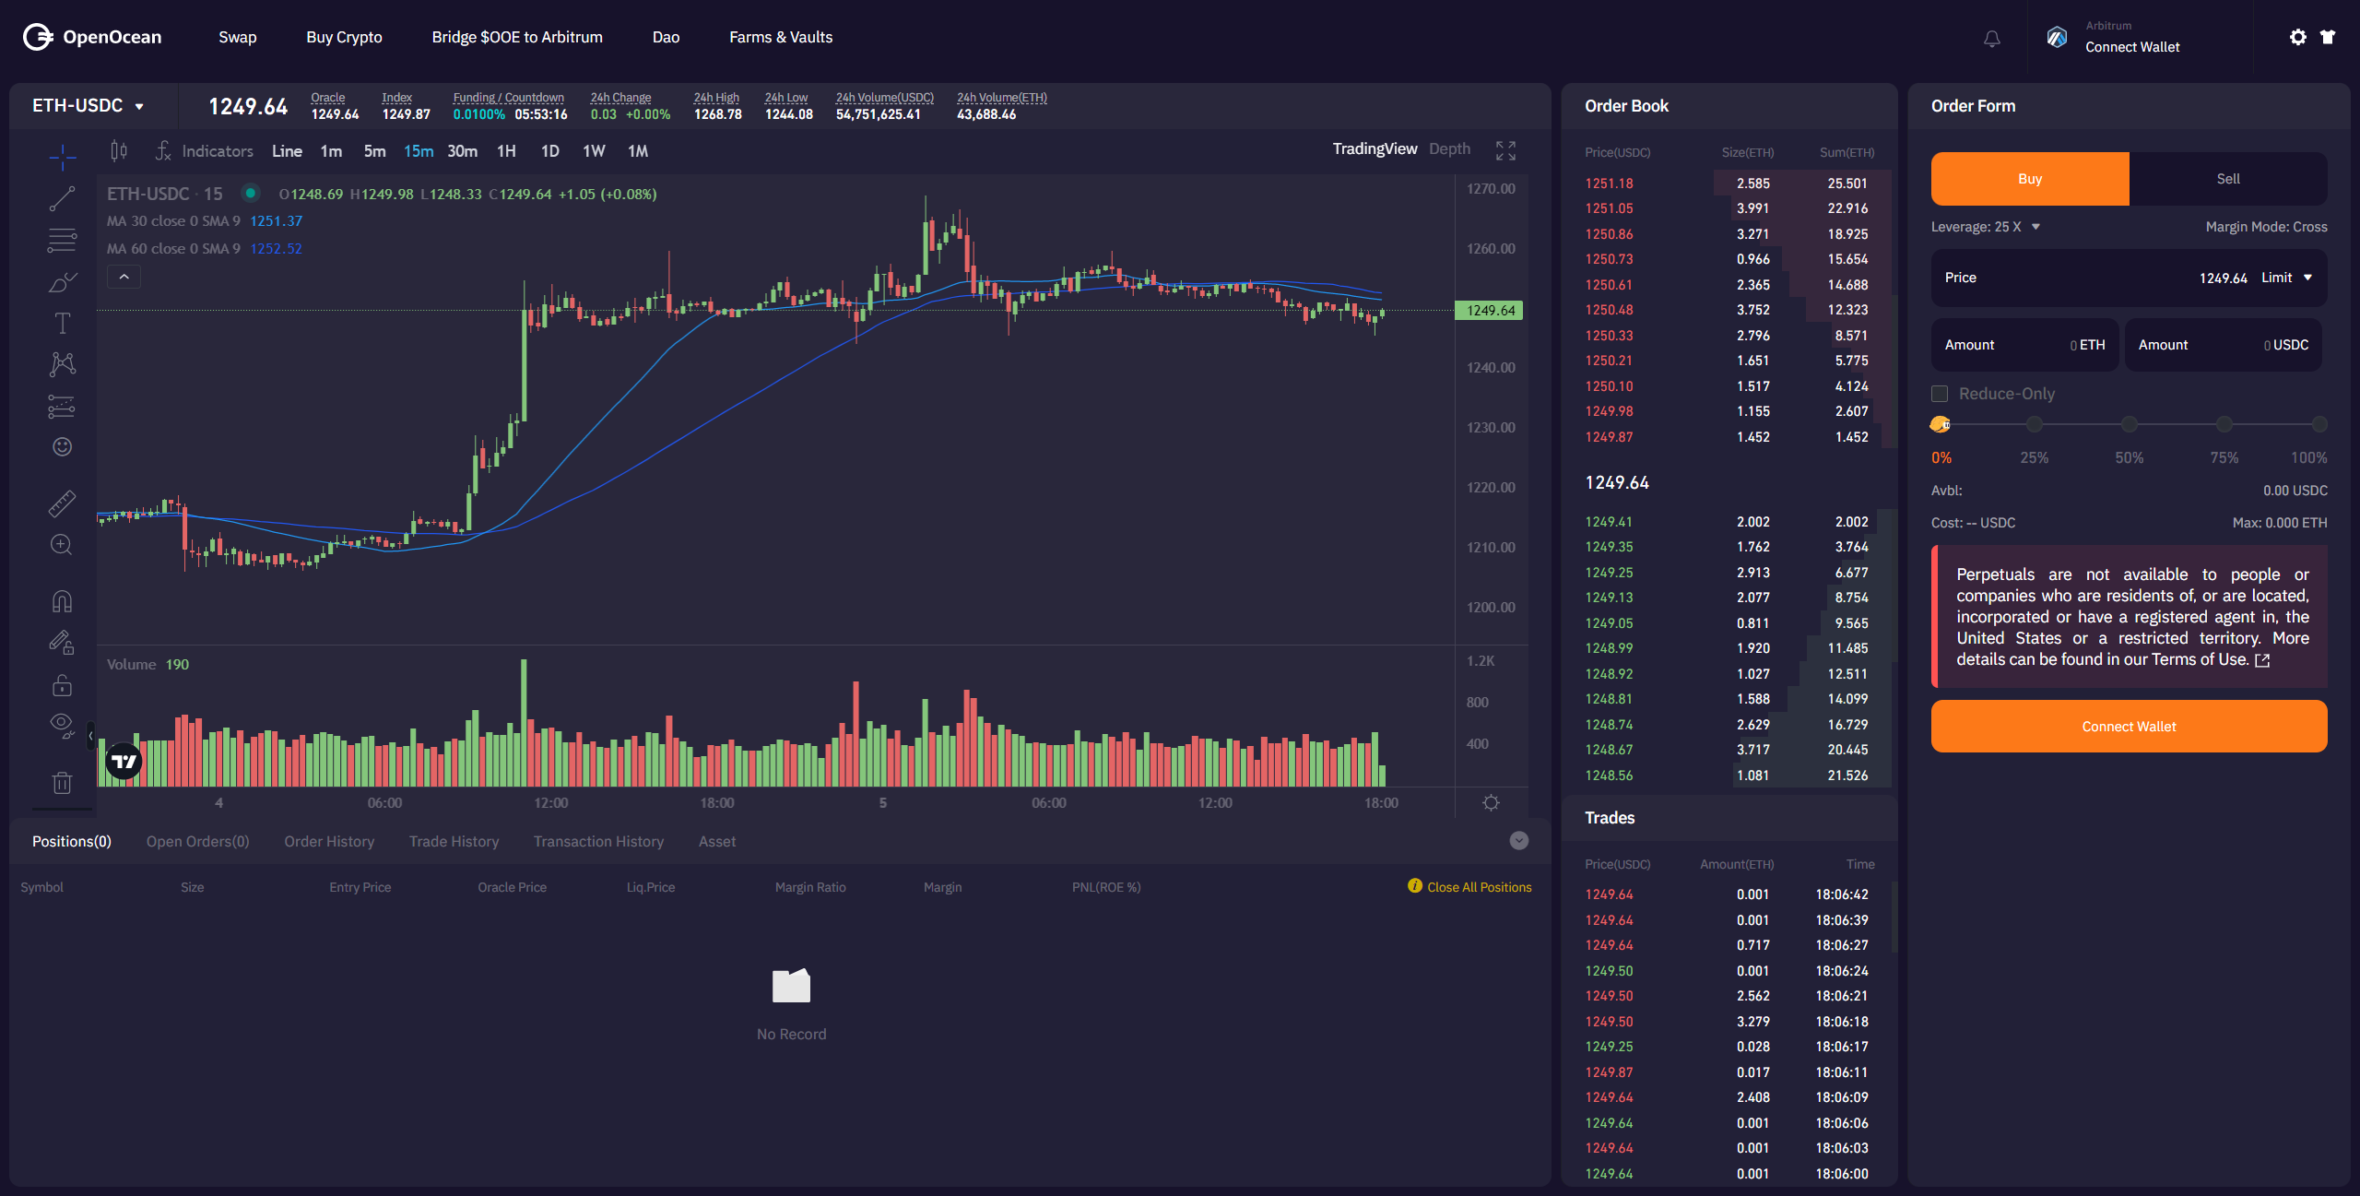Open Bridge $OOE to Arbitrum
This screenshot has height=1196, width=2360.
click(x=517, y=37)
